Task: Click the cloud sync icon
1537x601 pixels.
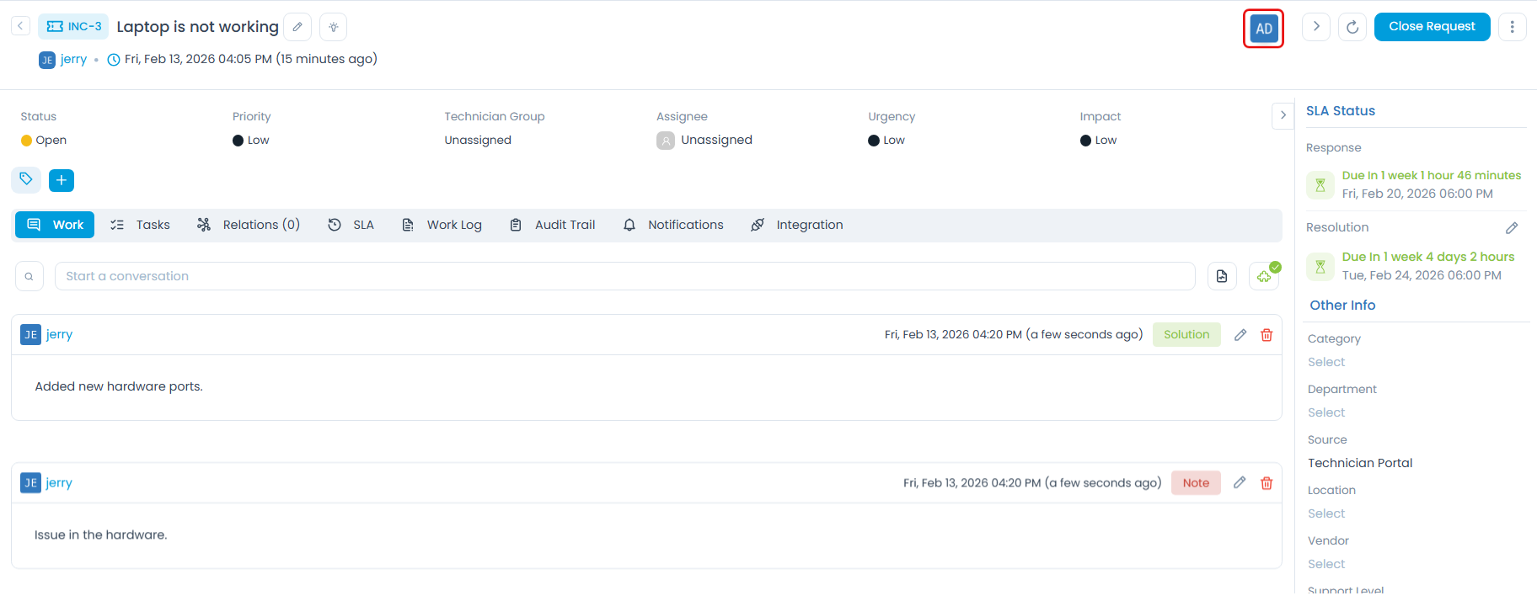Action: pyautogui.click(x=1264, y=276)
